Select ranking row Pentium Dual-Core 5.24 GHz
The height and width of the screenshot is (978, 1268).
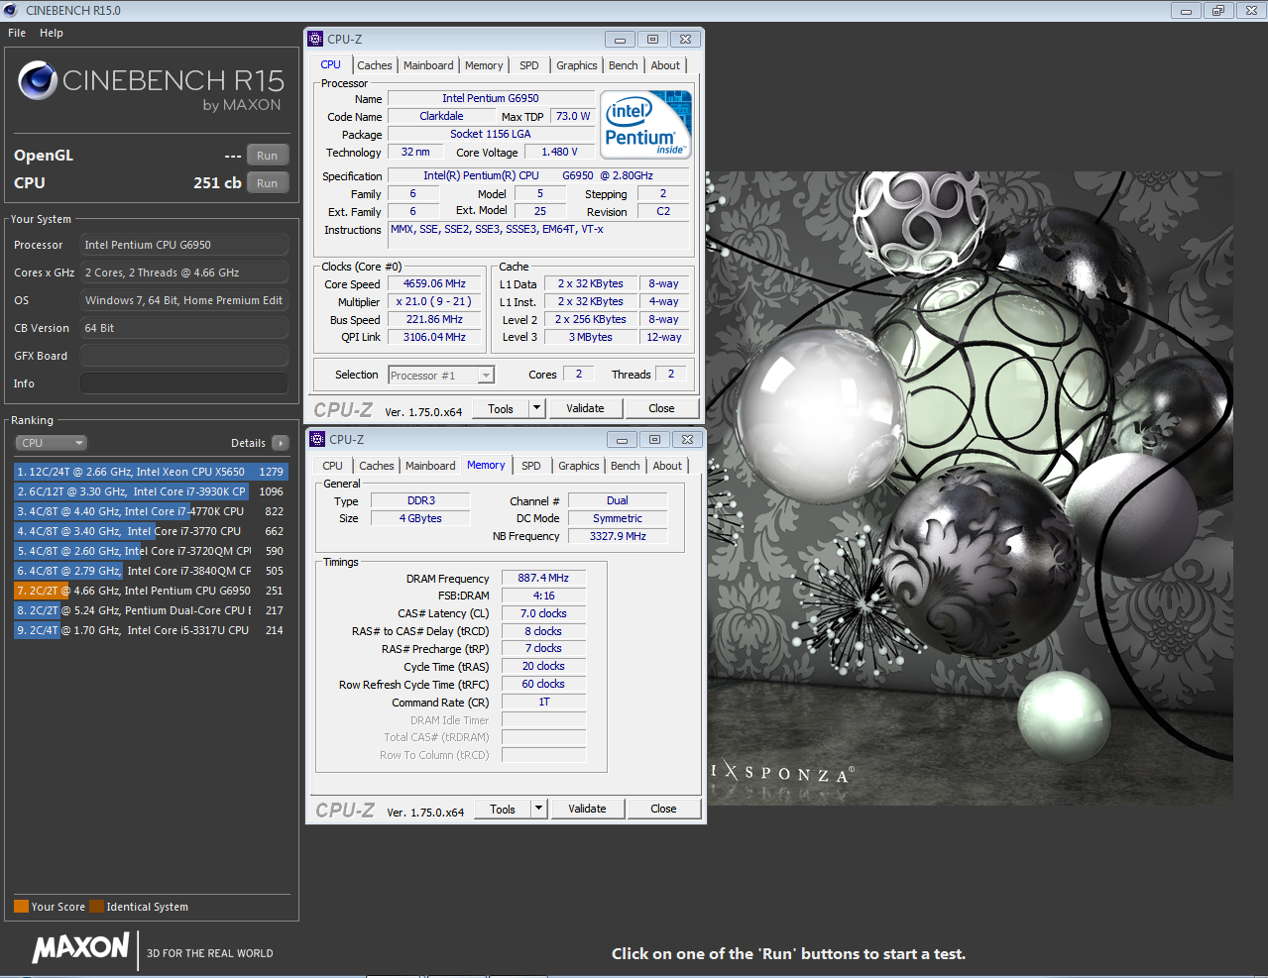pyautogui.click(x=150, y=610)
